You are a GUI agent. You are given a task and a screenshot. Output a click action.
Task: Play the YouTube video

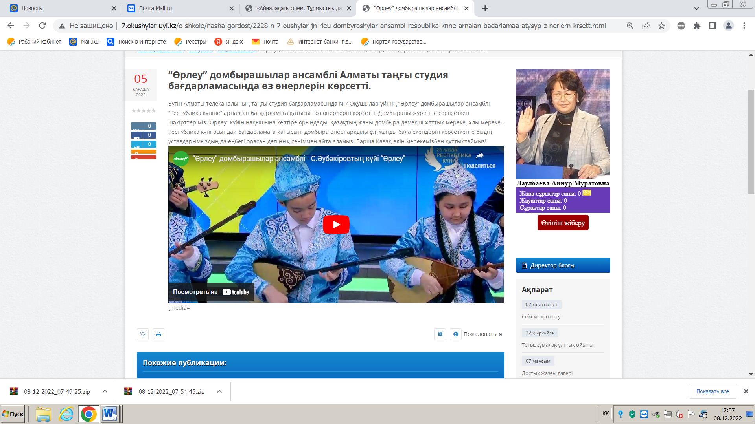[336, 224]
